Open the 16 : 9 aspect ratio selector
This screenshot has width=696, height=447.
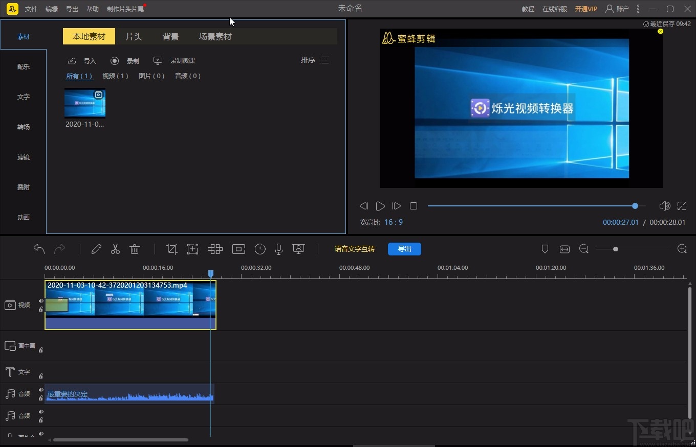394,222
